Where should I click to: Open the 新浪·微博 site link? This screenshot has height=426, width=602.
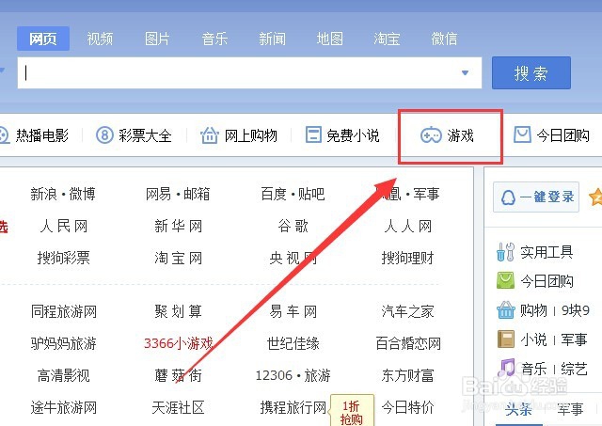pos(63,194)
